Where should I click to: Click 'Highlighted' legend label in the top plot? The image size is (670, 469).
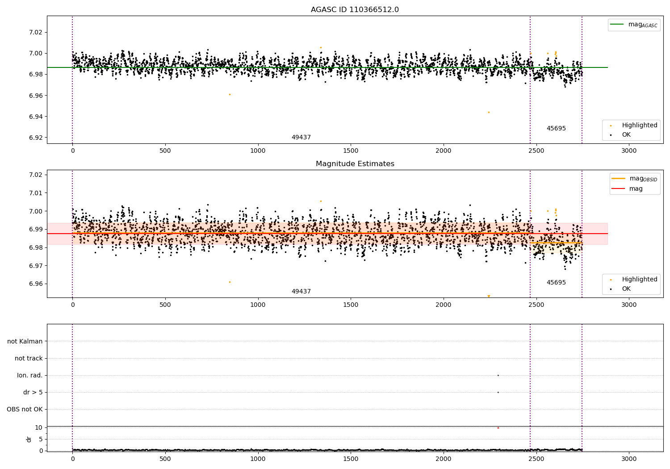pyautogui.click(x=639, y=126)
